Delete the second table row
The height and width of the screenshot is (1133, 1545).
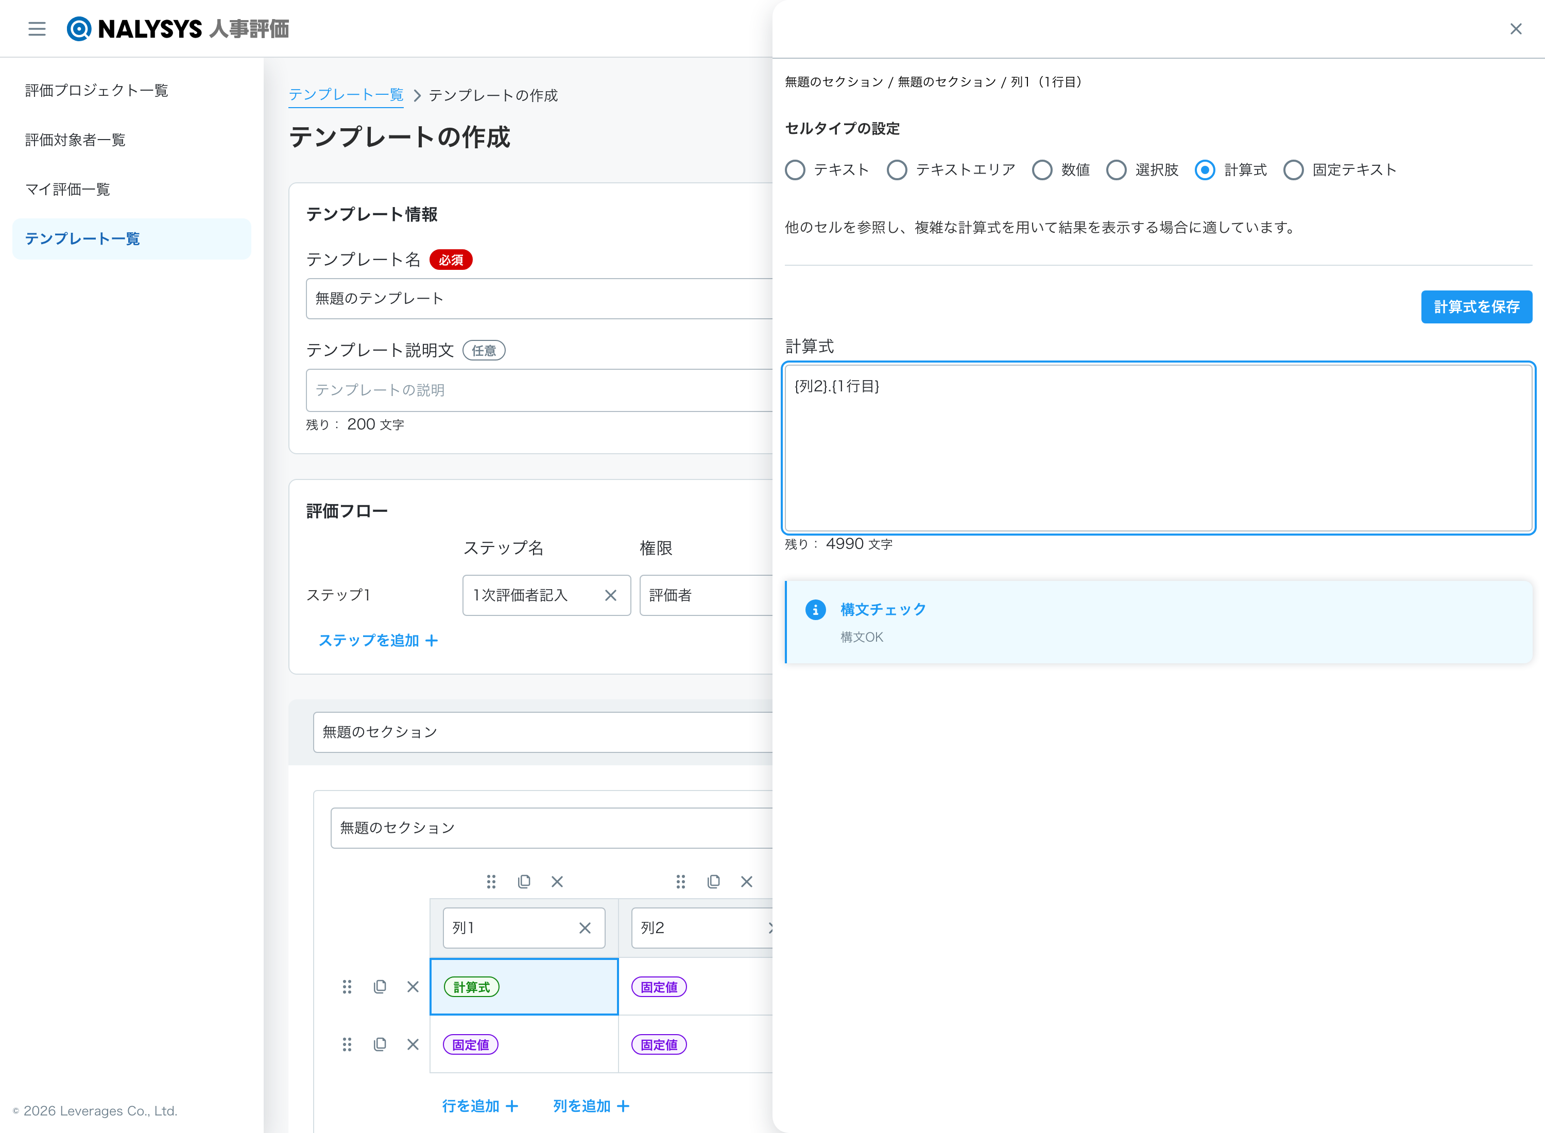coord(413,1044)
